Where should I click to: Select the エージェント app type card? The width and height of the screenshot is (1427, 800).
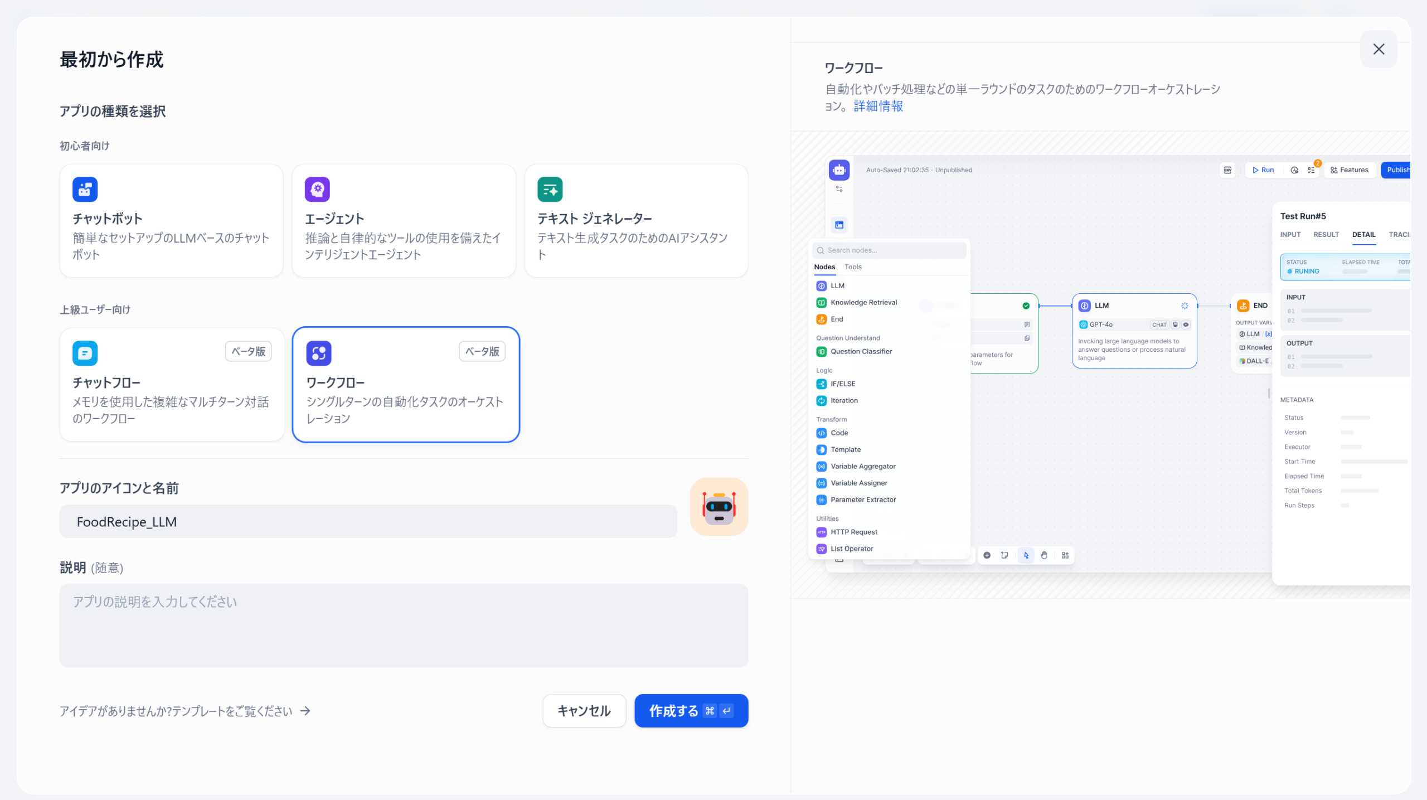coord(404,221)
